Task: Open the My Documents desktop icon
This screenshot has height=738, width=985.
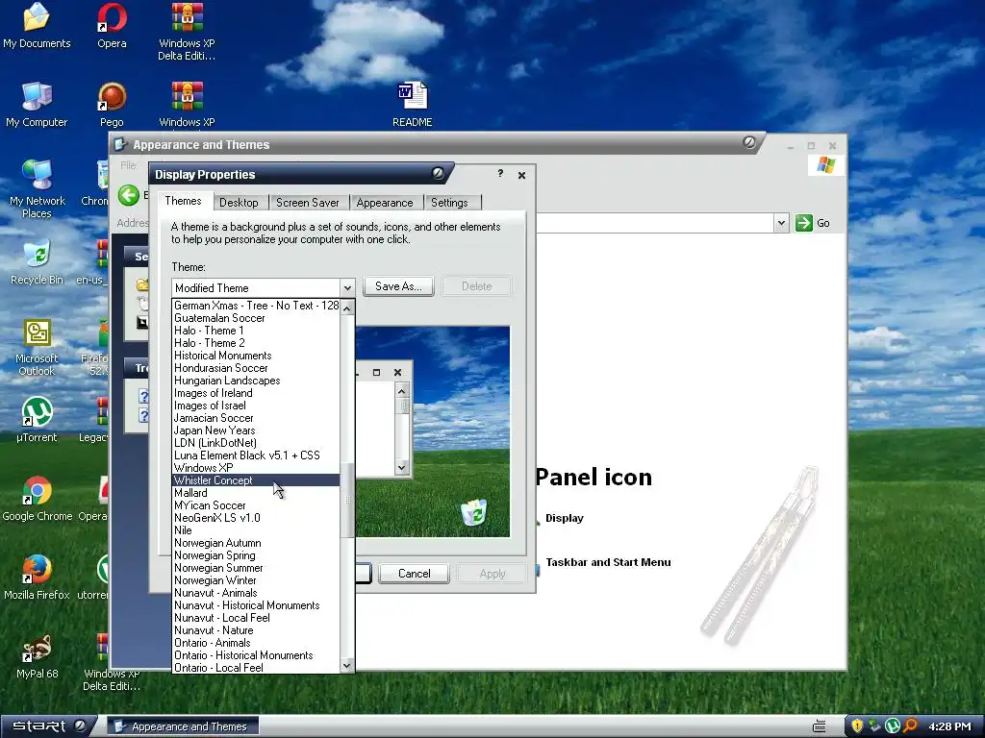Action: click(37, 25)
